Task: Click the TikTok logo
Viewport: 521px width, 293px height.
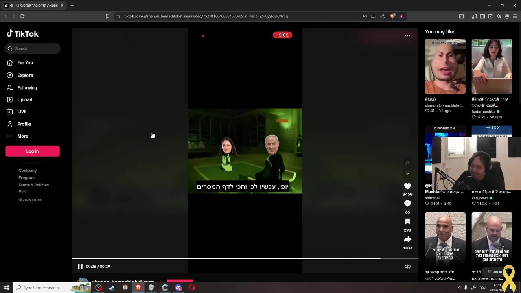Action: point(22,34)
